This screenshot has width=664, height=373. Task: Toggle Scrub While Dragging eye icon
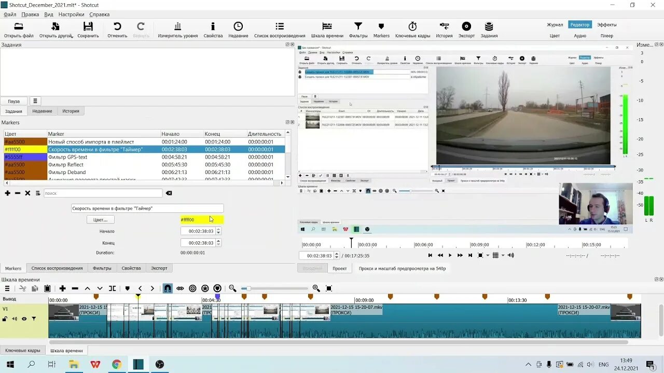[x=180, y=289]
